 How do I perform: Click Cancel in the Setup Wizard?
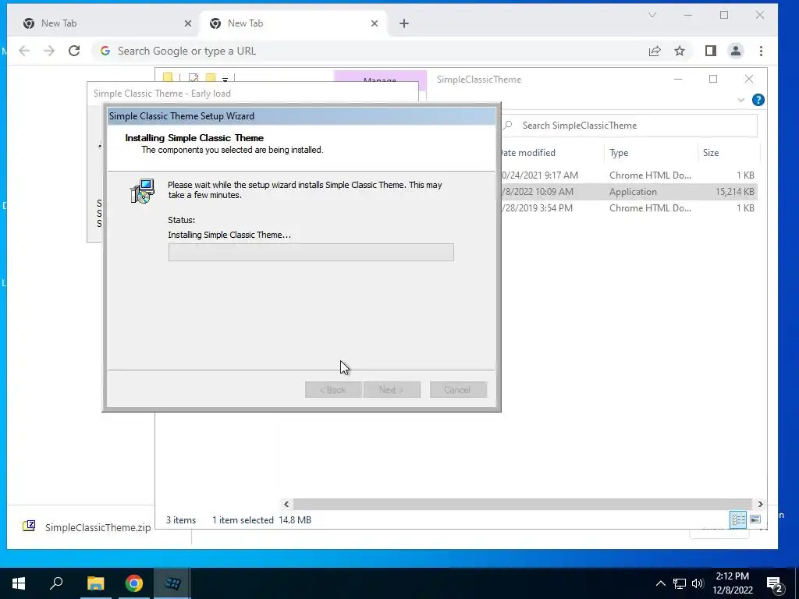pyautogui.click(x=458, y=390)
